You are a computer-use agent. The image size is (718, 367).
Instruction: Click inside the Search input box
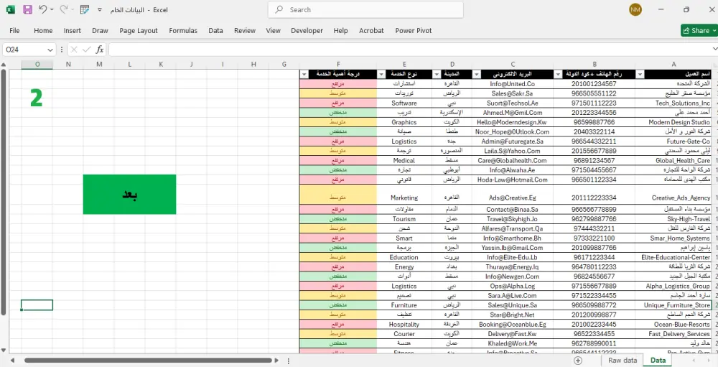[365, 9]
